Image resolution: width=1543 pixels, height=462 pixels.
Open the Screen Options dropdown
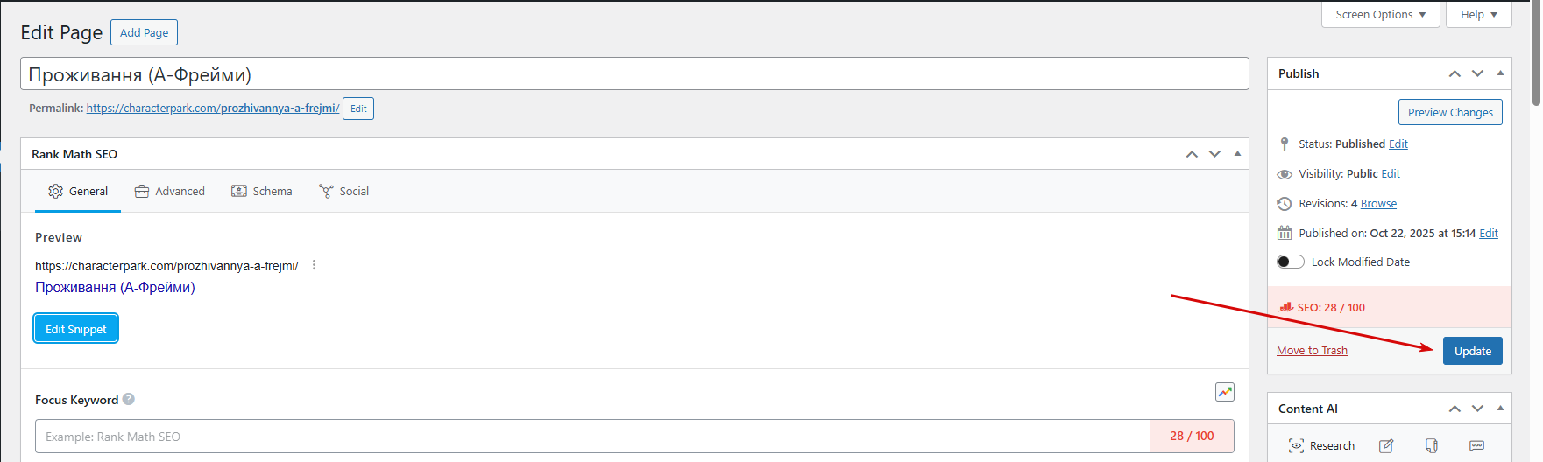(x=1380, y=15)
